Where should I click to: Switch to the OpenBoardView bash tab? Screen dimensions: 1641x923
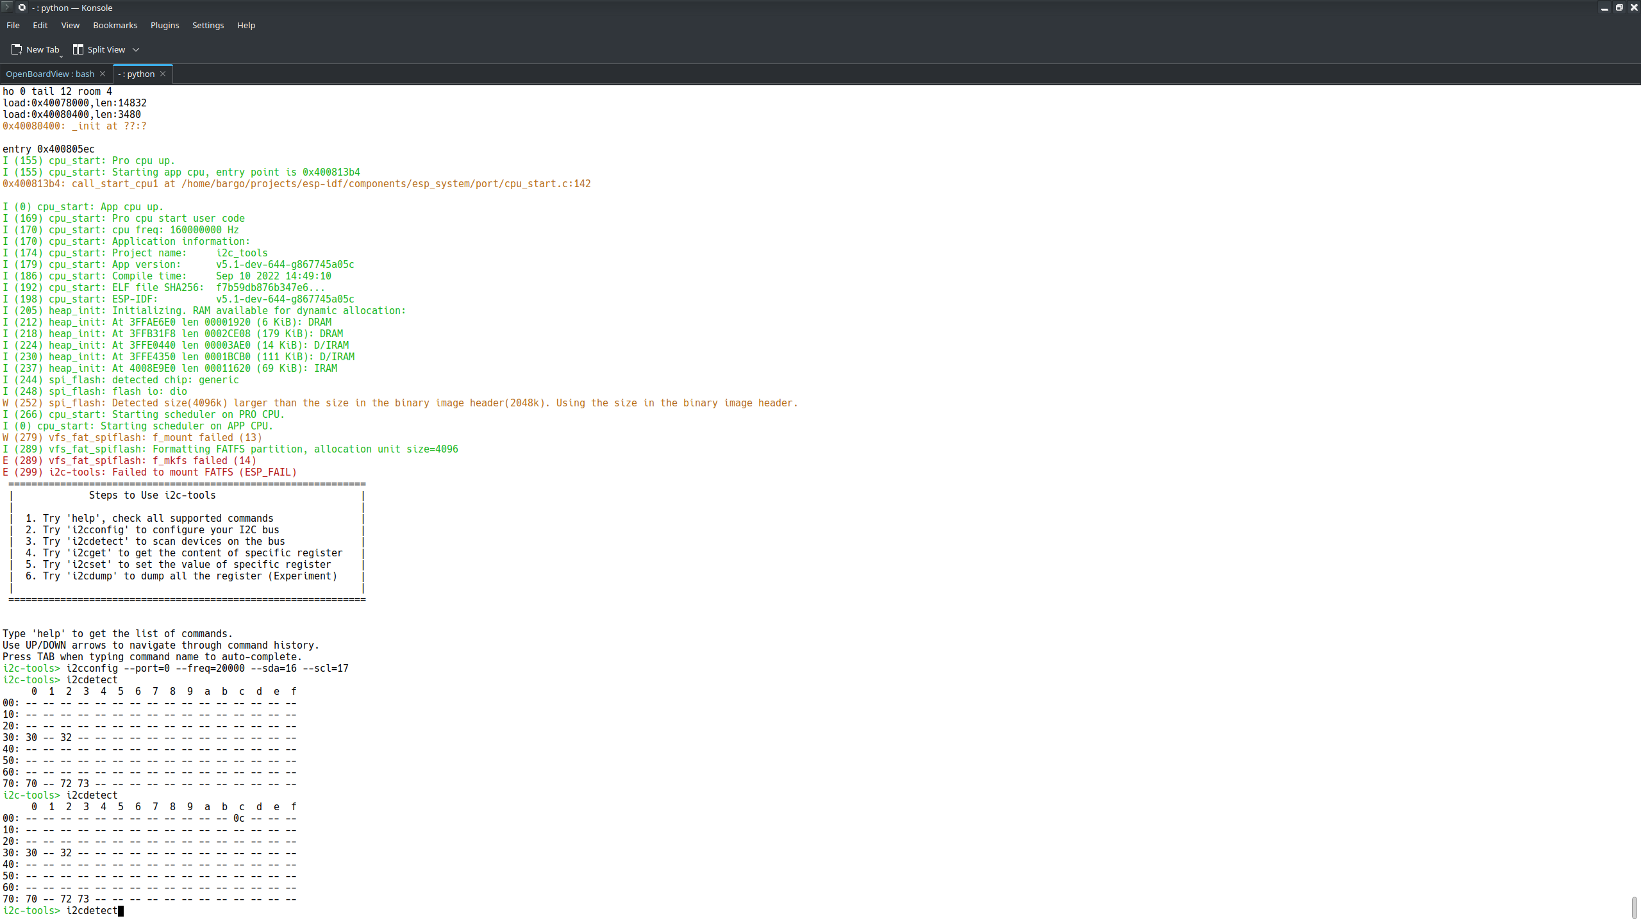click(x=50, y=74)
